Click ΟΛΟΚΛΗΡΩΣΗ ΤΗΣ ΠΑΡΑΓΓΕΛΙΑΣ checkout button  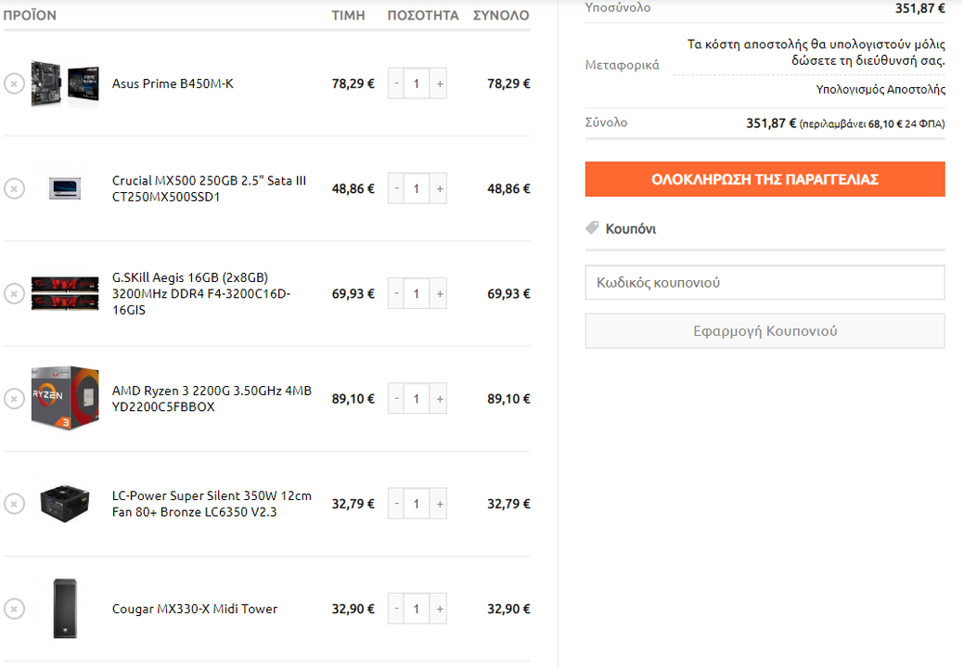click(765, 179)
